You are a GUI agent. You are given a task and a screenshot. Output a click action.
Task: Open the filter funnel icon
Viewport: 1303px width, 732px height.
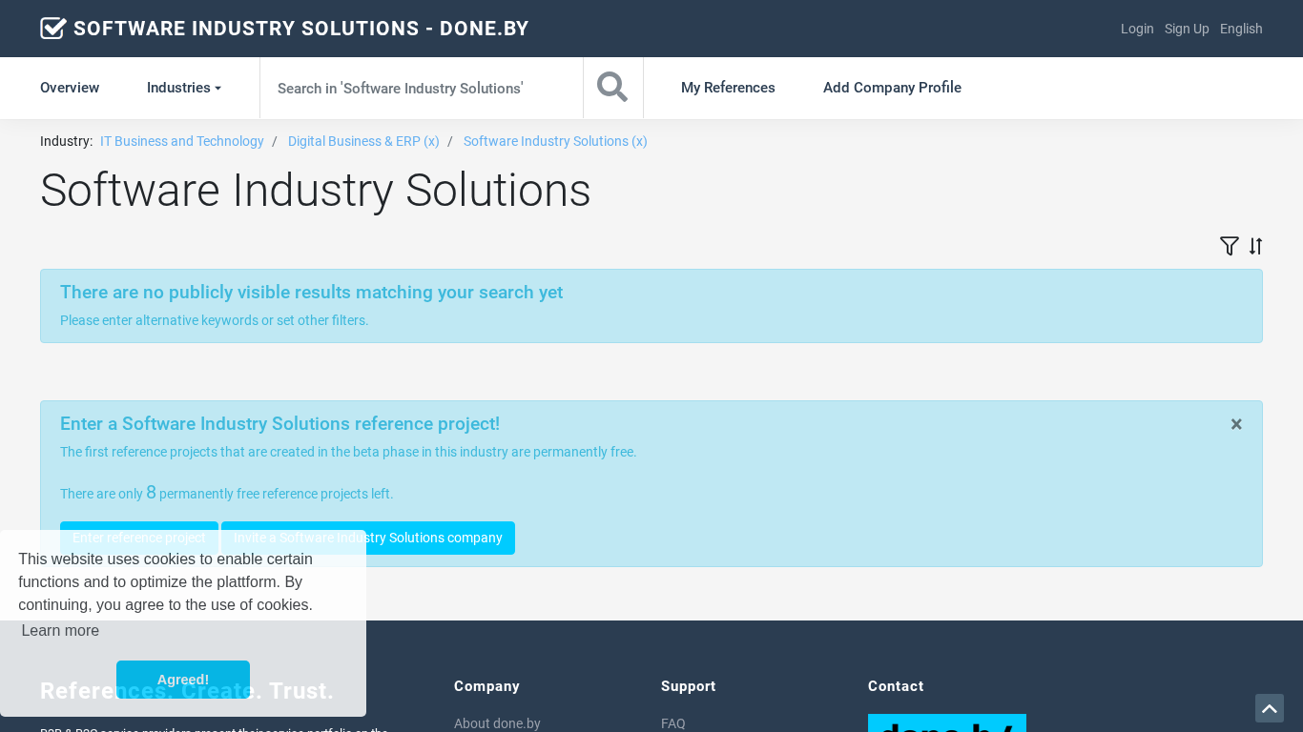pyautogui.click(x=1229, y=246)
